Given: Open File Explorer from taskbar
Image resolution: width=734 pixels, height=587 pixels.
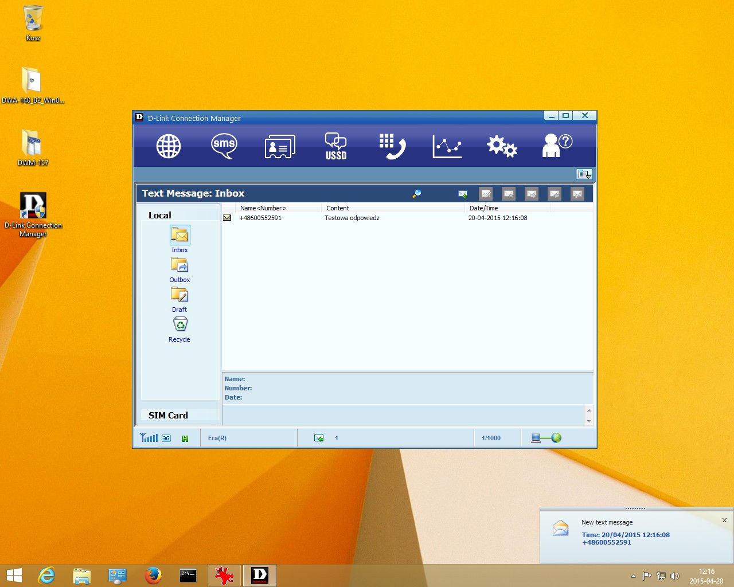Looking at the screenshot, I should pos(82,576).
